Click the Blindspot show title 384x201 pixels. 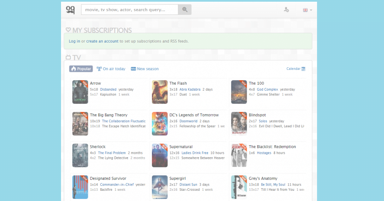(257, 115)
